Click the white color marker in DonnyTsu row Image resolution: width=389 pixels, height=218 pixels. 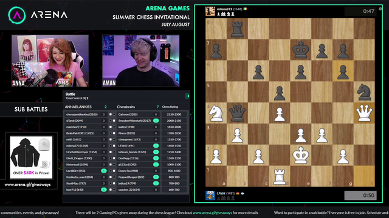[x=114, y=171]
